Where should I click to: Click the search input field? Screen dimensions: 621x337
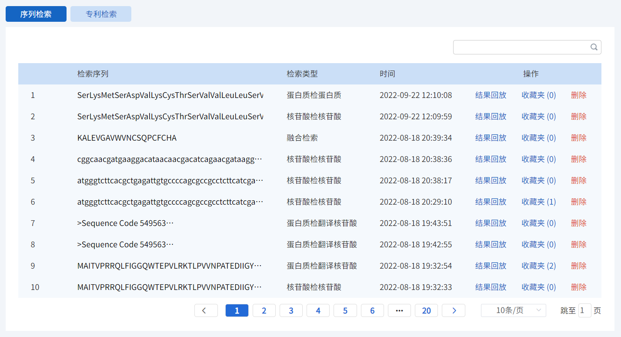pos(527,47)
